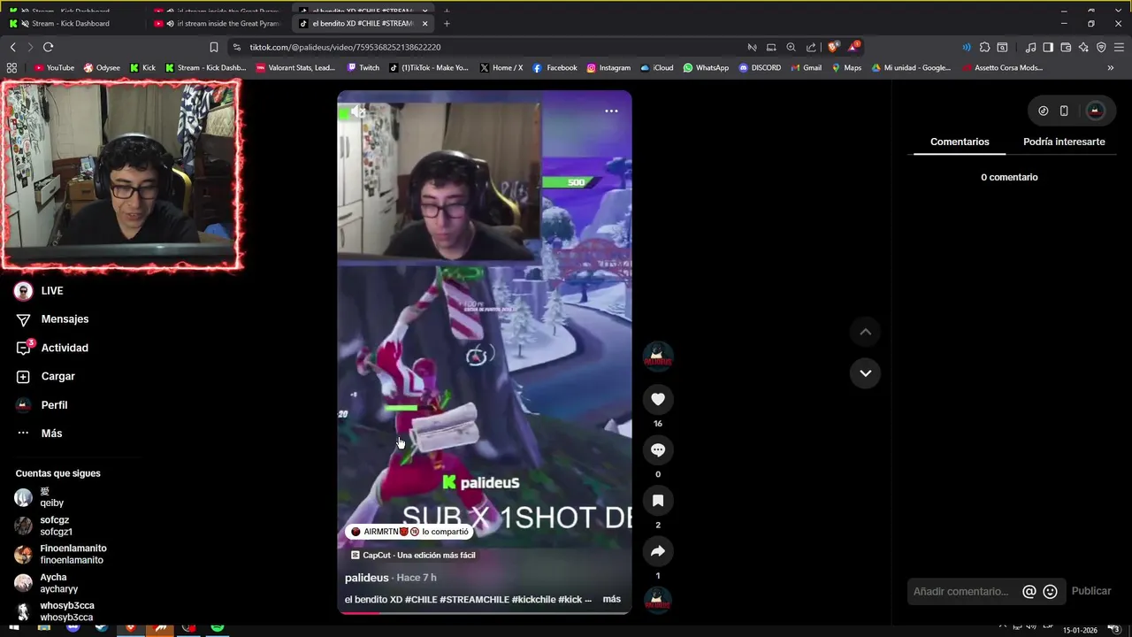This screenshot has width=1132, height=637.
Task: Open followed account qeiby
Action: click(x=41, y=497)
